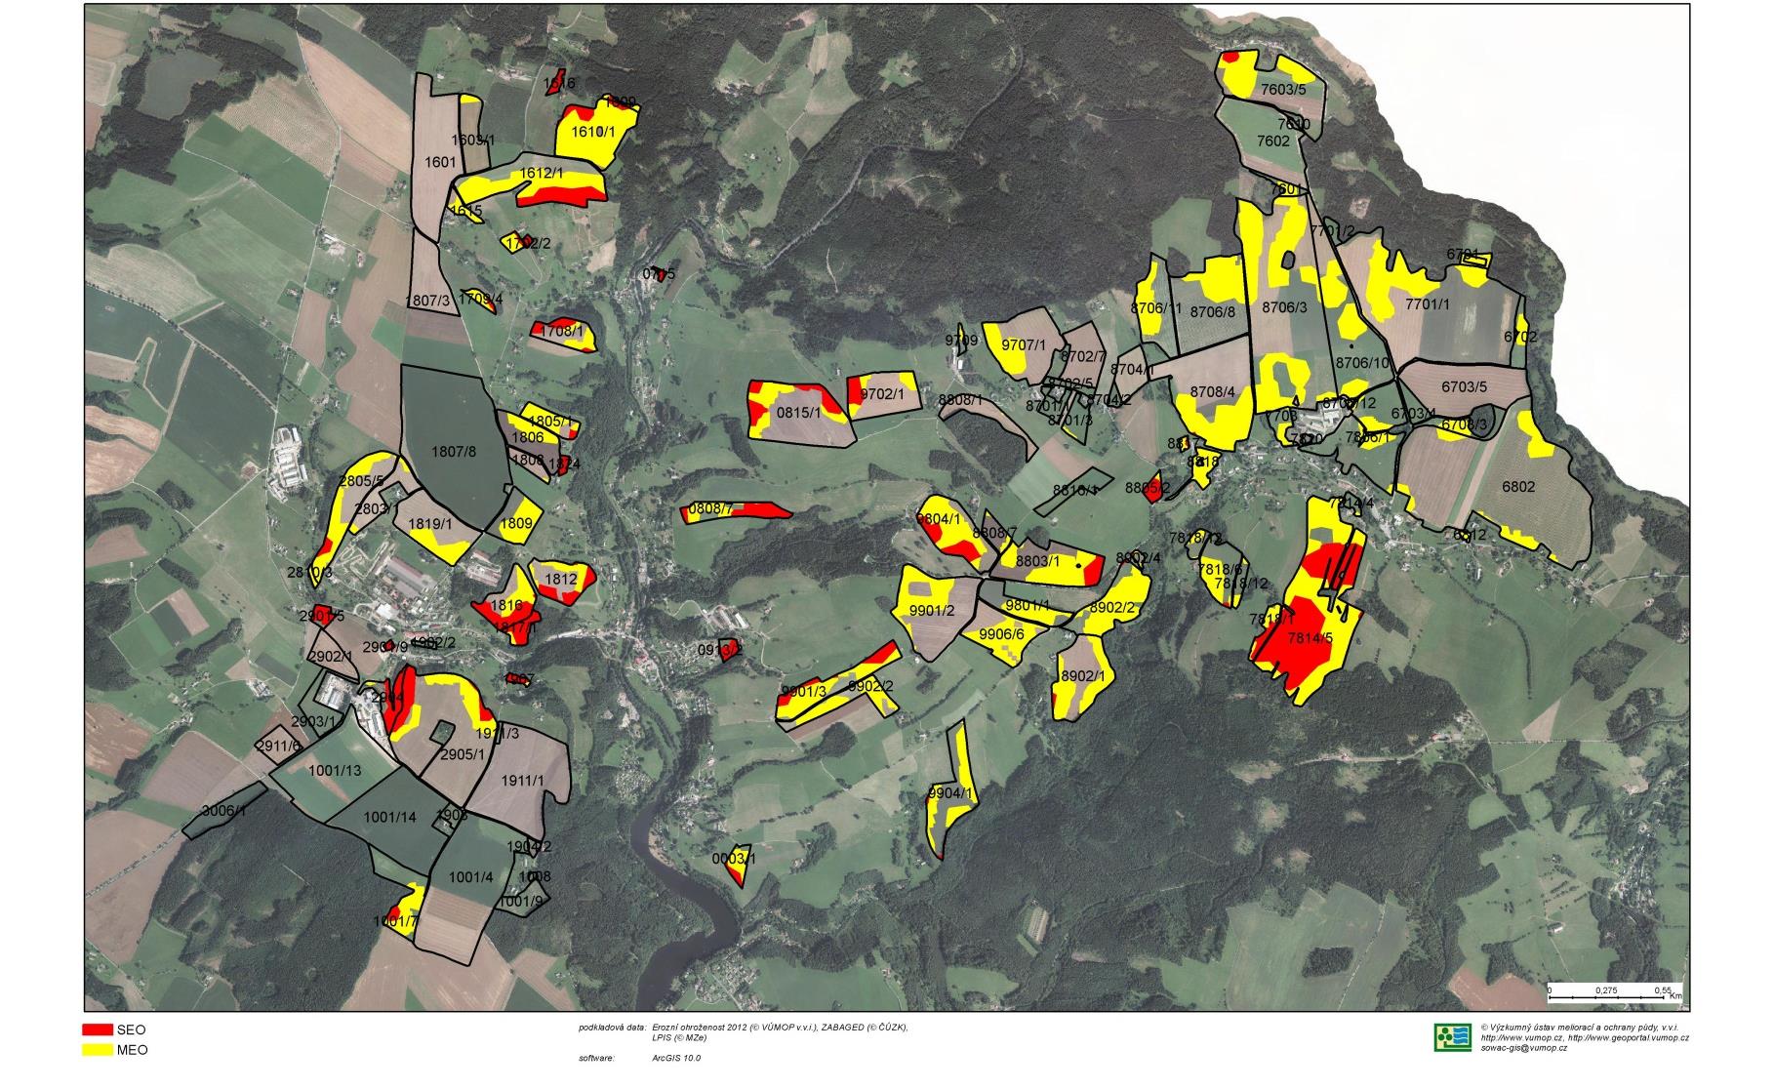Select parcel label 8902/2

click(1112, 607)
